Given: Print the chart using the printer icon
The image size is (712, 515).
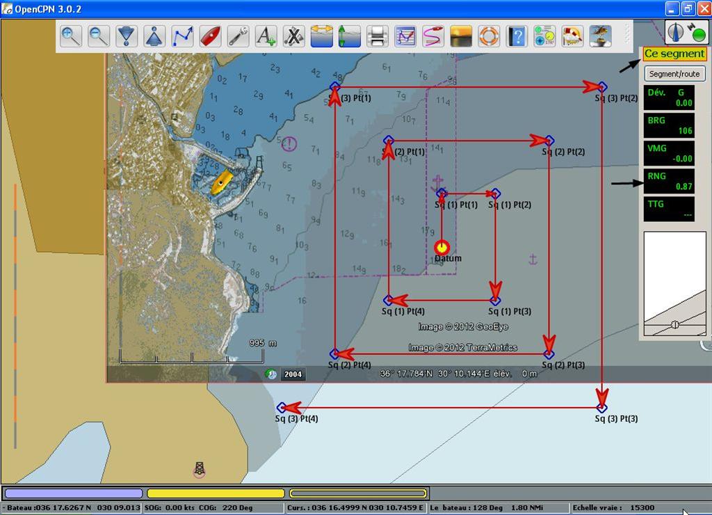Looking at the screenshot, I should click(377, 35).
